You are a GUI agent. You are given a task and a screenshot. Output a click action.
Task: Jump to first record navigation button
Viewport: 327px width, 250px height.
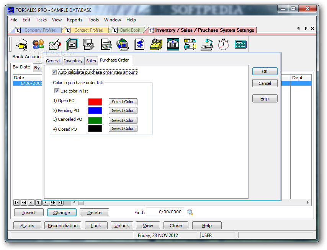(17, 202)
